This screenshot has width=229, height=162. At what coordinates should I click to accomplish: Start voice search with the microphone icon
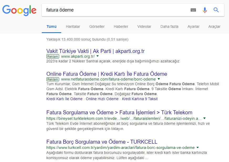click(205, 10)
